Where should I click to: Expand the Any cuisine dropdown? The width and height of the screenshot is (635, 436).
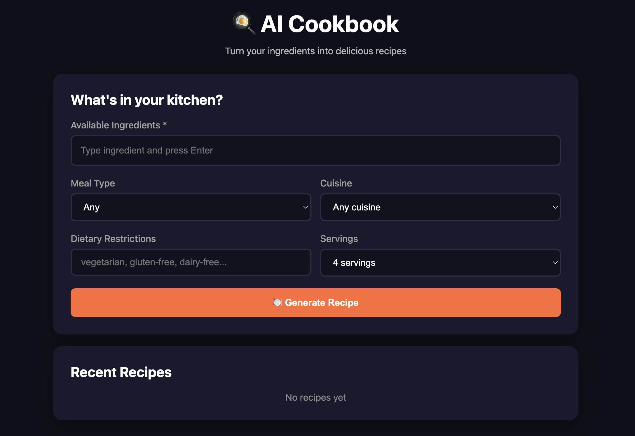(x=440, y=207)
